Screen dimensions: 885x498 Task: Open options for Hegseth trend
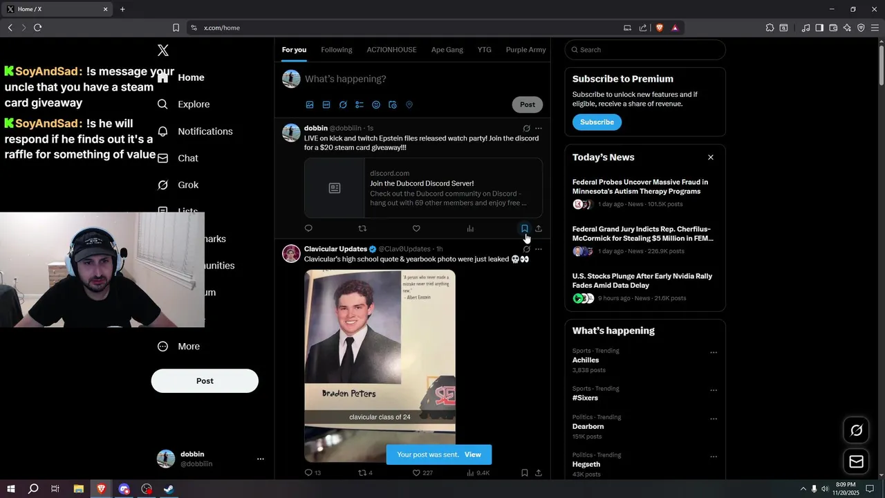tap(714, 457)
